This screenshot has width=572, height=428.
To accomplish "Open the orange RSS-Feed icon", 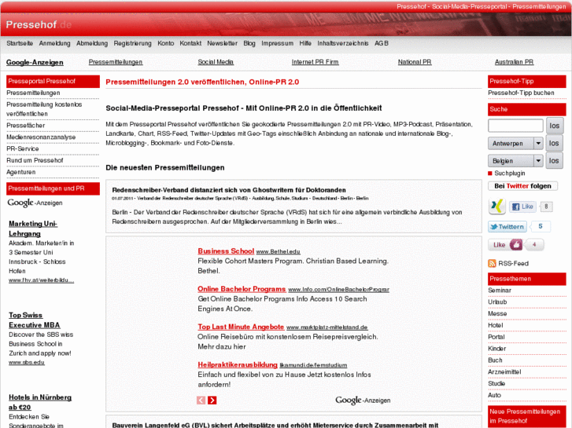I will tap(492, 263).
